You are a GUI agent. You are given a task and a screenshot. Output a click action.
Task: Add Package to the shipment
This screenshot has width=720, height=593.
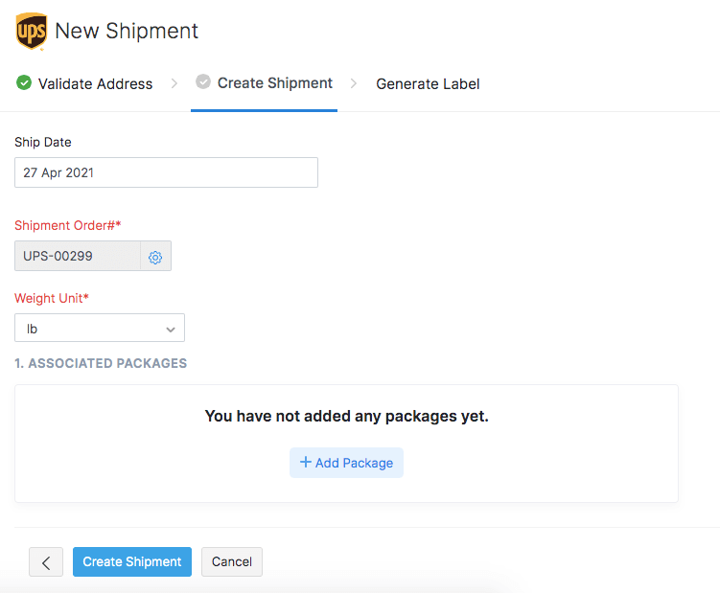(346, 463)
